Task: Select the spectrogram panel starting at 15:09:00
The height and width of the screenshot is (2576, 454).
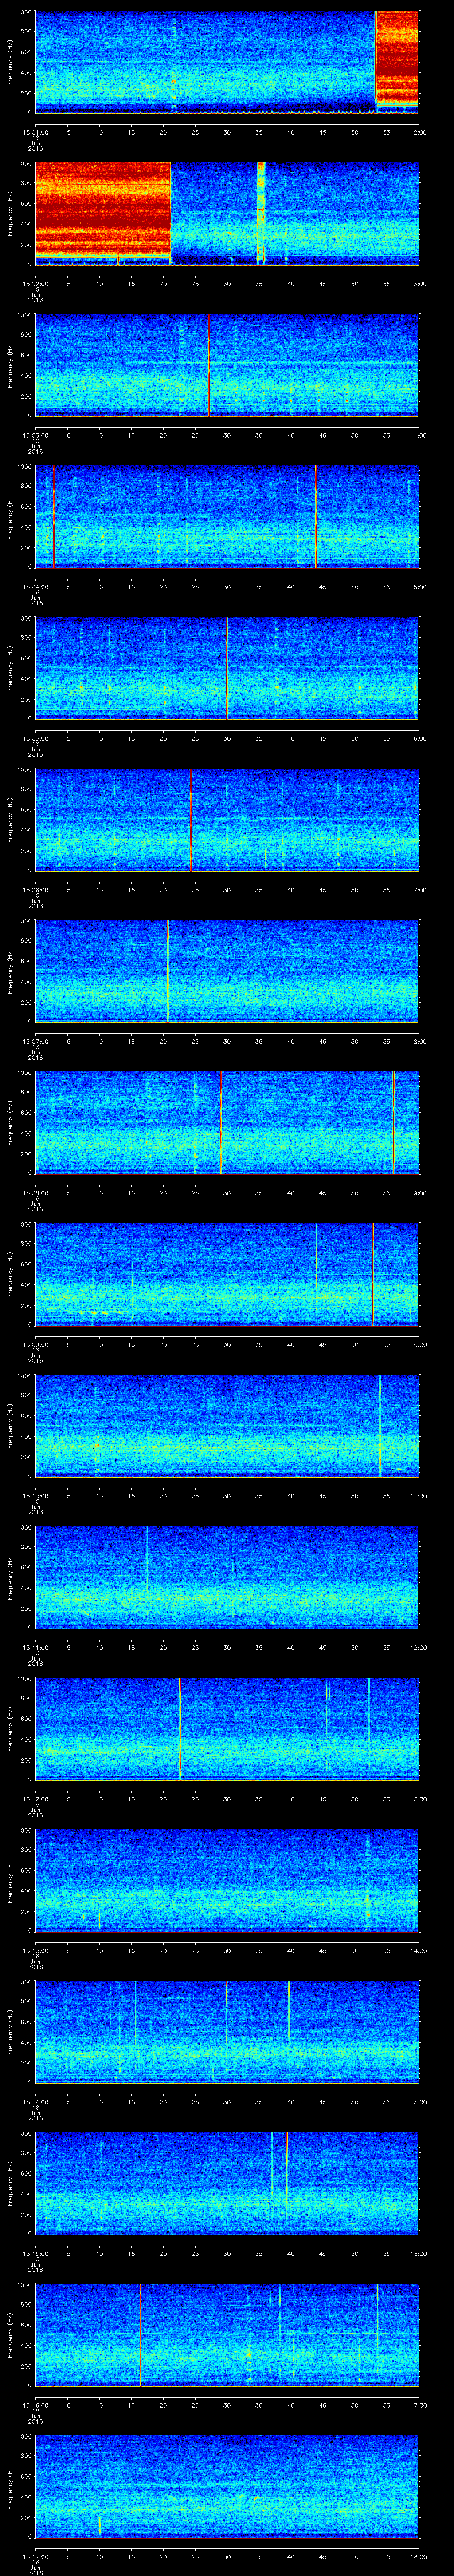Action: click(227, 1274)
